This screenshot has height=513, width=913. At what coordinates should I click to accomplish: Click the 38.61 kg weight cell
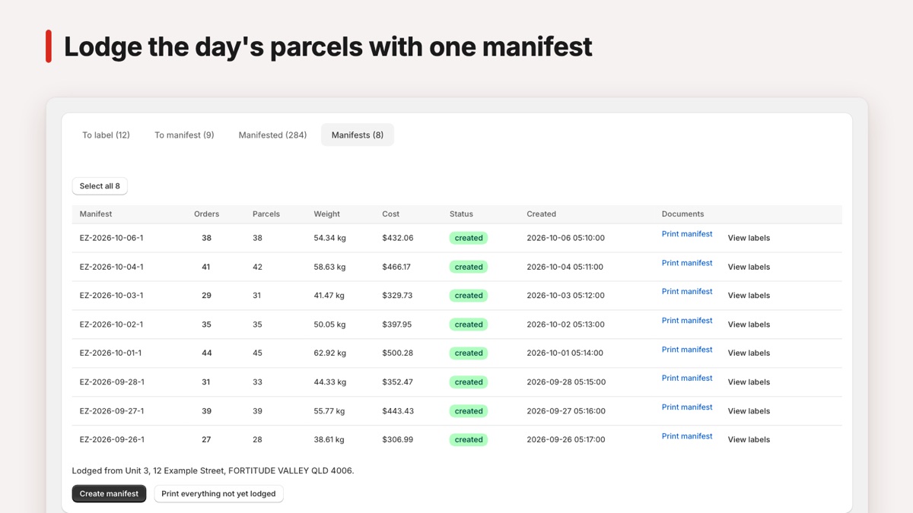point(329,440)
